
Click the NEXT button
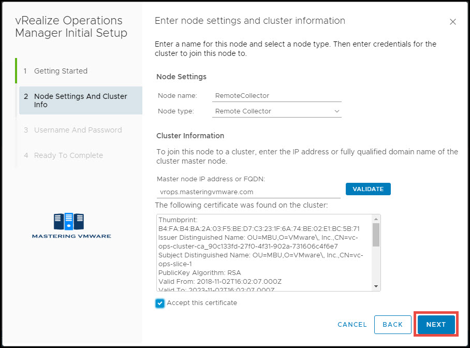tap(436, 324)
